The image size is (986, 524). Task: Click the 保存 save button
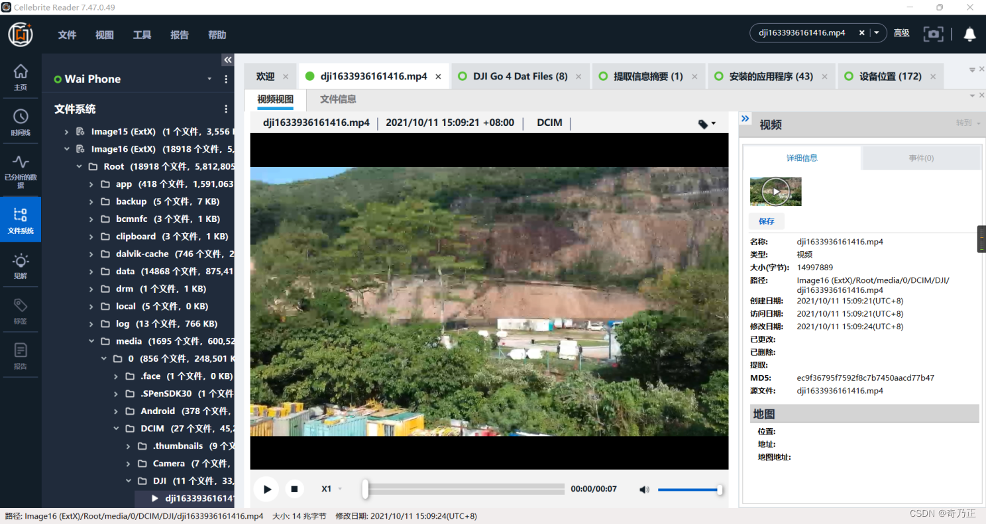click(766, 221)
